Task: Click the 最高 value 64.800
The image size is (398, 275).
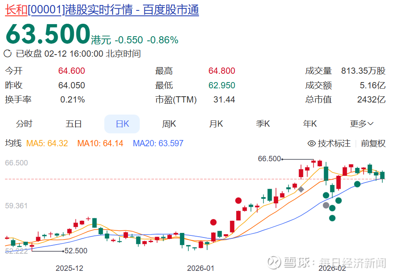Action: click(x=222, y=71)
